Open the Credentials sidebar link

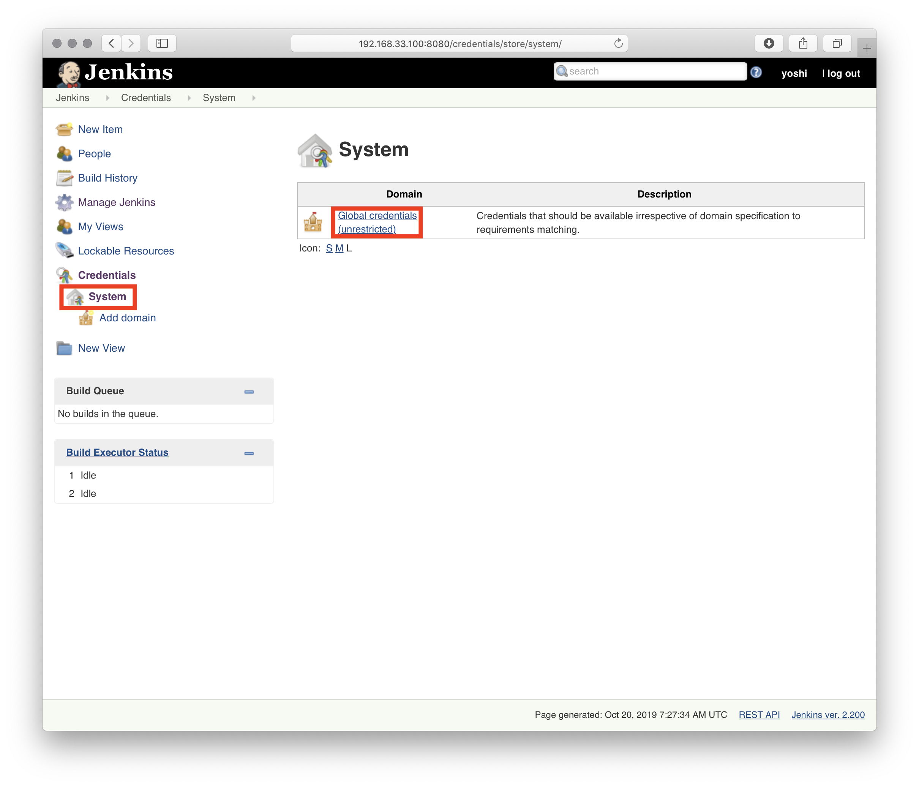[x=107, y=275]
